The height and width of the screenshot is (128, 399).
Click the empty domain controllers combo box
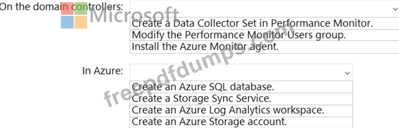(259, 9)
